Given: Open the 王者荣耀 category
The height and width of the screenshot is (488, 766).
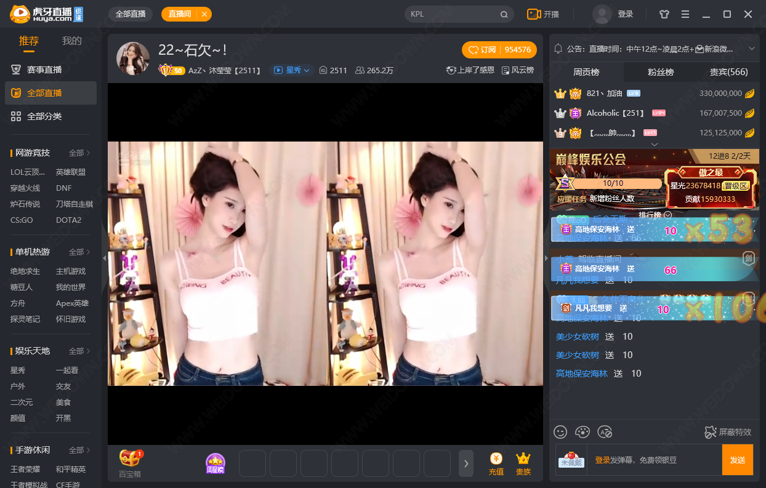Looking at the screenshot, I should (25, 469).
